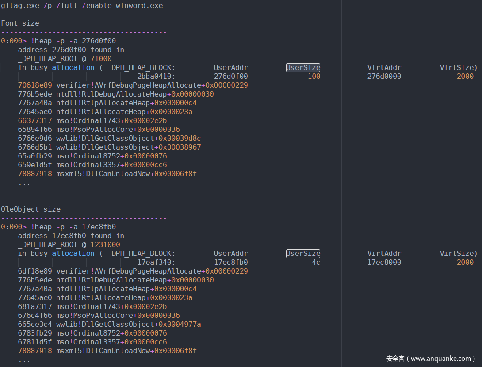This screenshot has width=482, height=367.
Task: Click the heap root address 71000
Action: (101, 58)
